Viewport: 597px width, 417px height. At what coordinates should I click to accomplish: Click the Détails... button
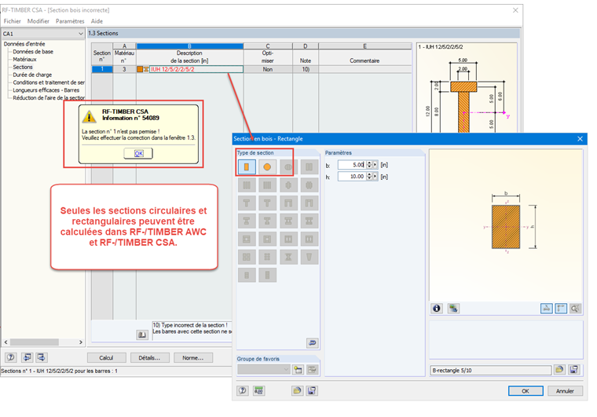click(x=149, y=357)
